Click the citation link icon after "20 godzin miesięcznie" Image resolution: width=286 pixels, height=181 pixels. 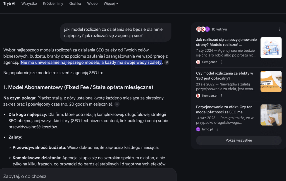point(117,104)
